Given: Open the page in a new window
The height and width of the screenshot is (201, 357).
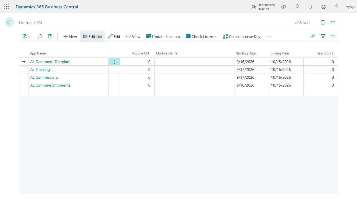Looking at the screenshot, I should point(333,23).
